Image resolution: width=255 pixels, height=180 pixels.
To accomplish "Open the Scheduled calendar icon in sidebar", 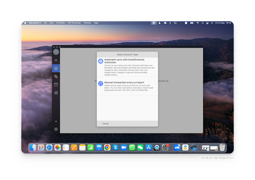I will click(x=56, y=85).
